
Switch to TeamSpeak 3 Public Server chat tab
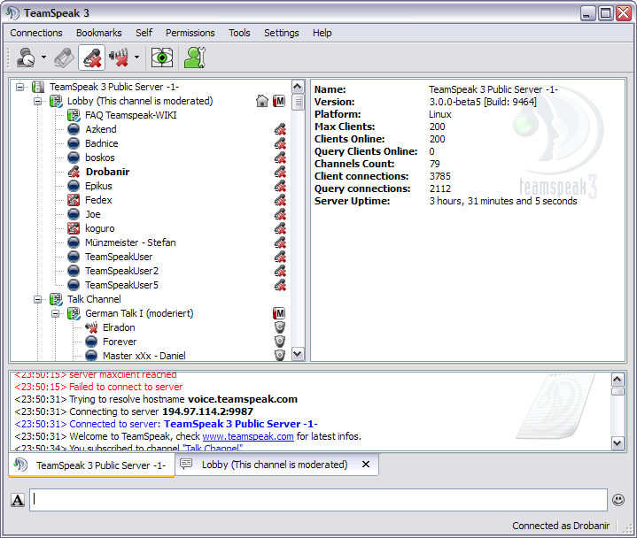click(92, 465)
